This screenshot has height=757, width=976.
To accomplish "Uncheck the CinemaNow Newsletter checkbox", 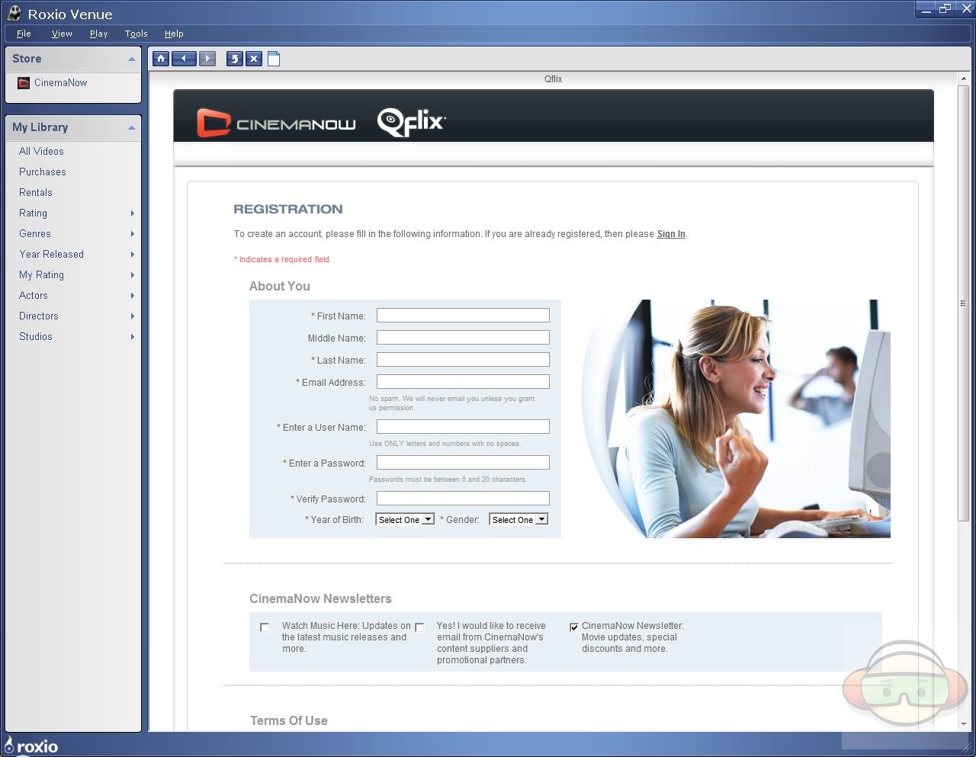I will pos(574,627).
